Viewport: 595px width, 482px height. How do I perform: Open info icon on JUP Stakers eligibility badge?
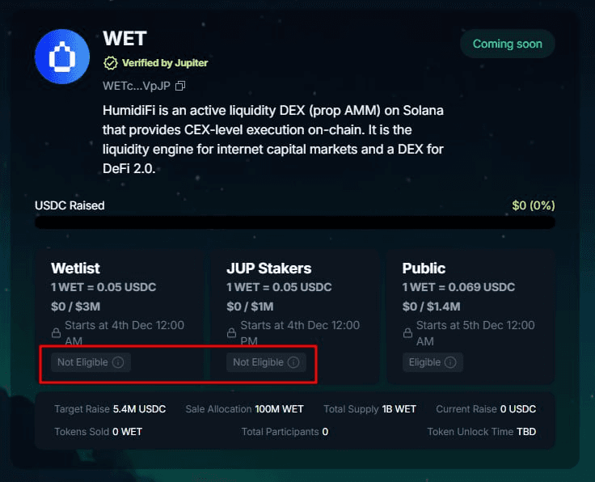(x=293, y=362)
